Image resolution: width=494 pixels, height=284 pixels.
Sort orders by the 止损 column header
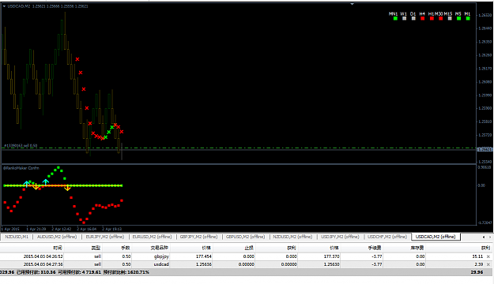click(249, 248)
